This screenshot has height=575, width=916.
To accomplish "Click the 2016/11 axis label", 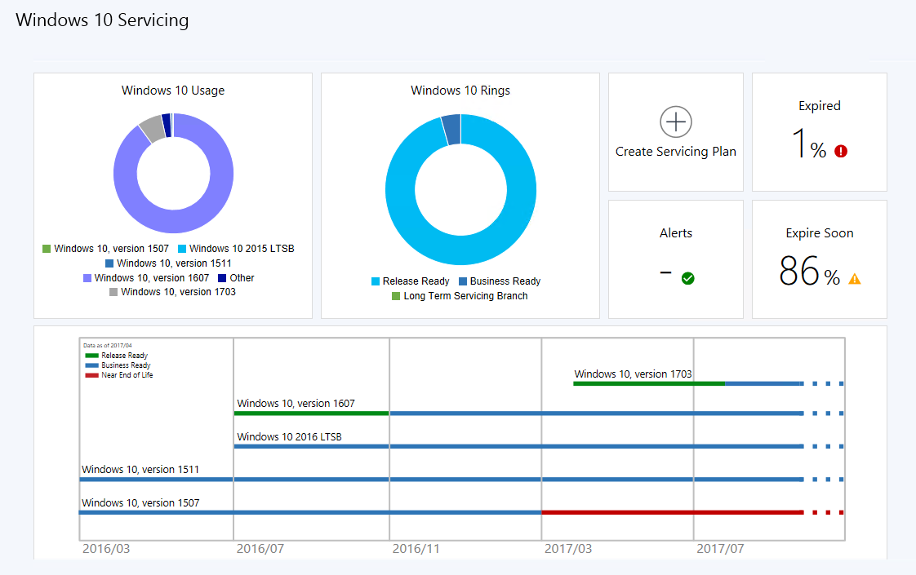I will click(416, 549).
